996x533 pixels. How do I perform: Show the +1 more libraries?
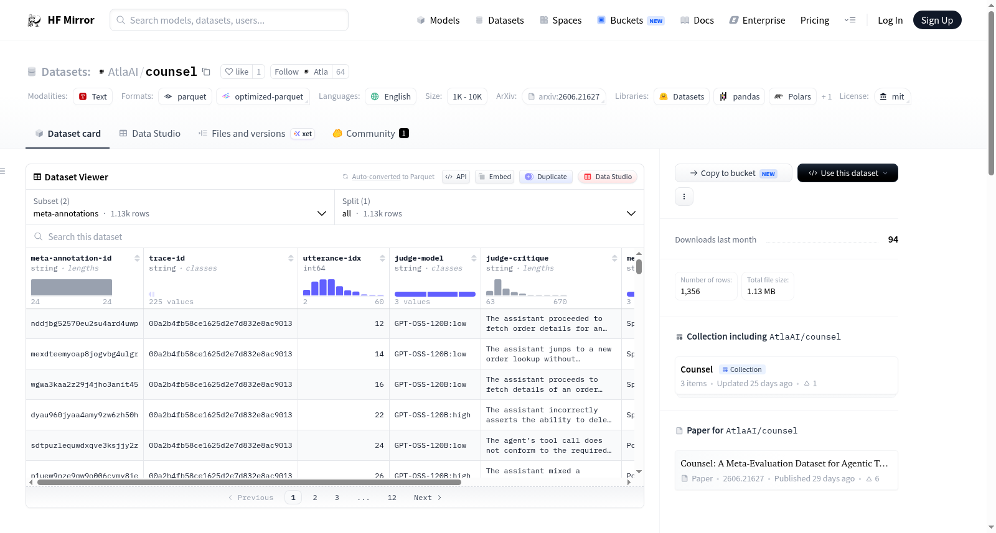(x=827, y=96)
